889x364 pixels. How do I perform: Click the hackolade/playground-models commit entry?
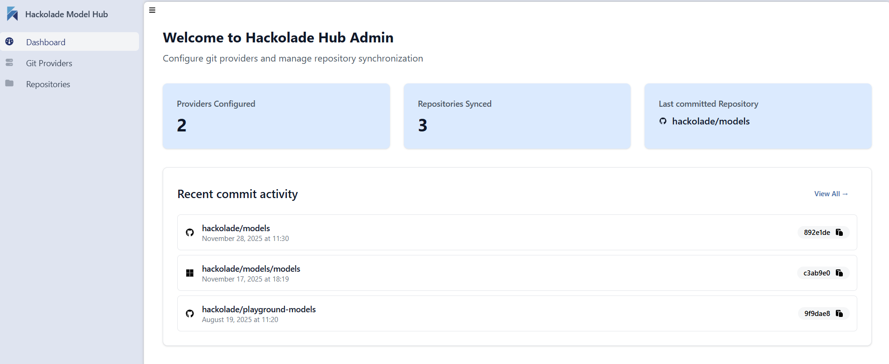point(258,309)
